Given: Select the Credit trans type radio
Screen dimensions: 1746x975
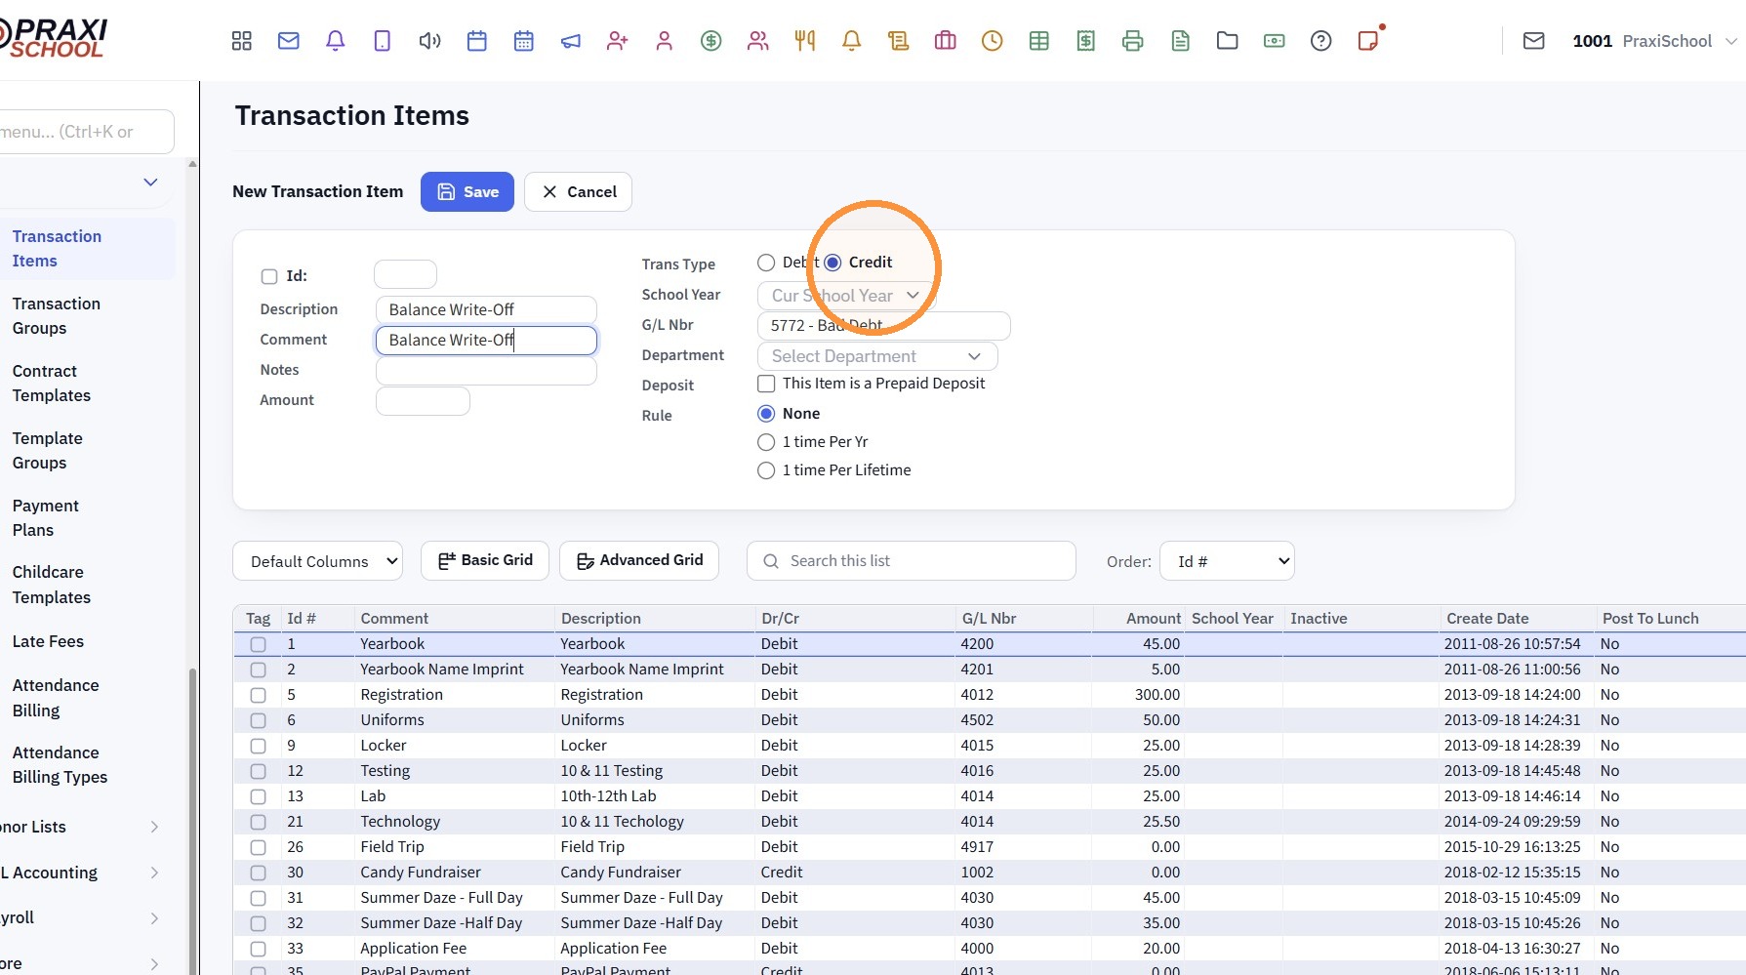Looking at the screenshot, I should [x=832, y=263].
